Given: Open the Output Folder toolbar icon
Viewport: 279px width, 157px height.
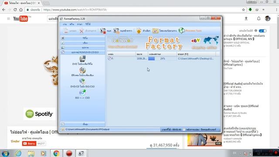Looking at the screenshot, I should (155, 31).
